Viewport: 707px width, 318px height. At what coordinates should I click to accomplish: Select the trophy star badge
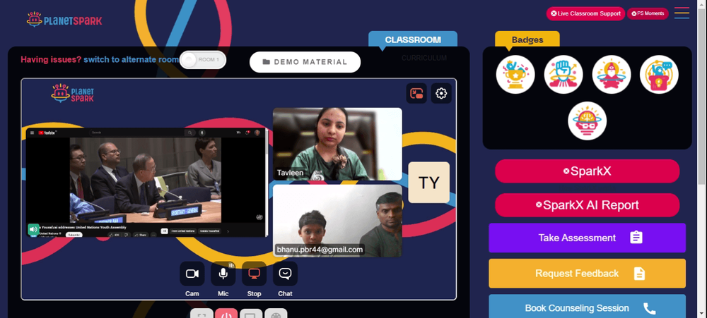pyautogui.click(x=515, y=75)
